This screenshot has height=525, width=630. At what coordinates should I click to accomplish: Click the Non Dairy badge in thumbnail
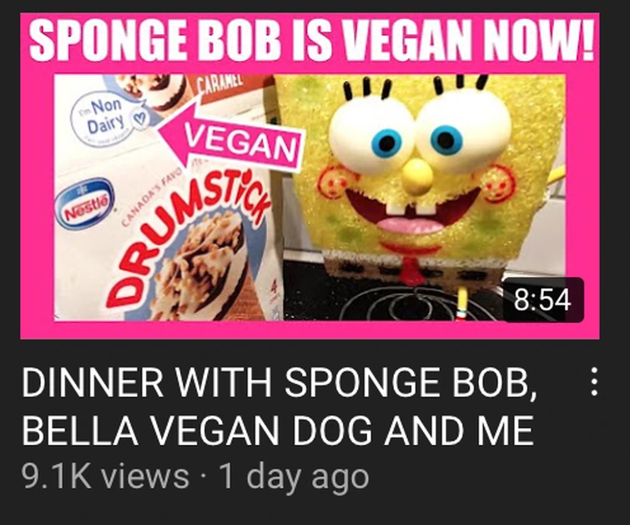pos(108,118)
